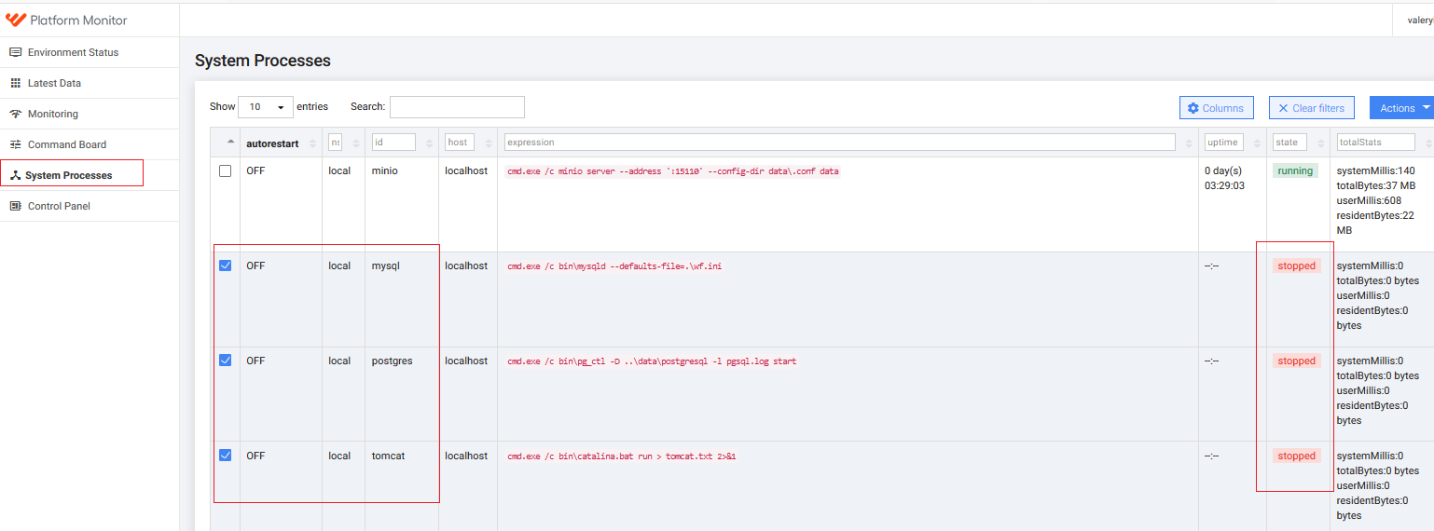The height and width of the screenshot is (531, 1434).
Task: Click the expression column filter field
Action: (x=839, y=143)
